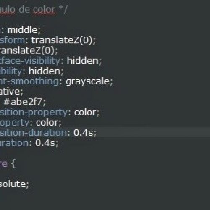Click the sition-property property name
210x210 pixels.
34,112
